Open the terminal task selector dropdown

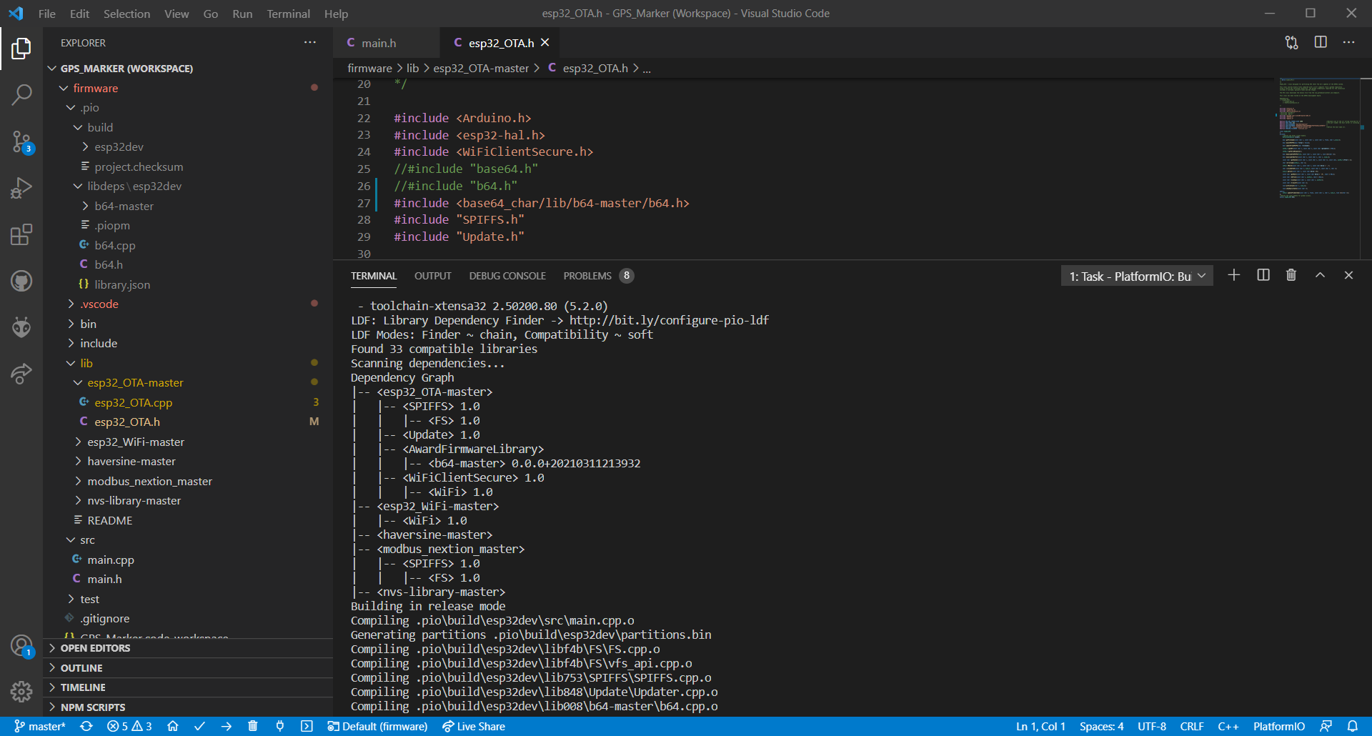[x=1202, y=275]
